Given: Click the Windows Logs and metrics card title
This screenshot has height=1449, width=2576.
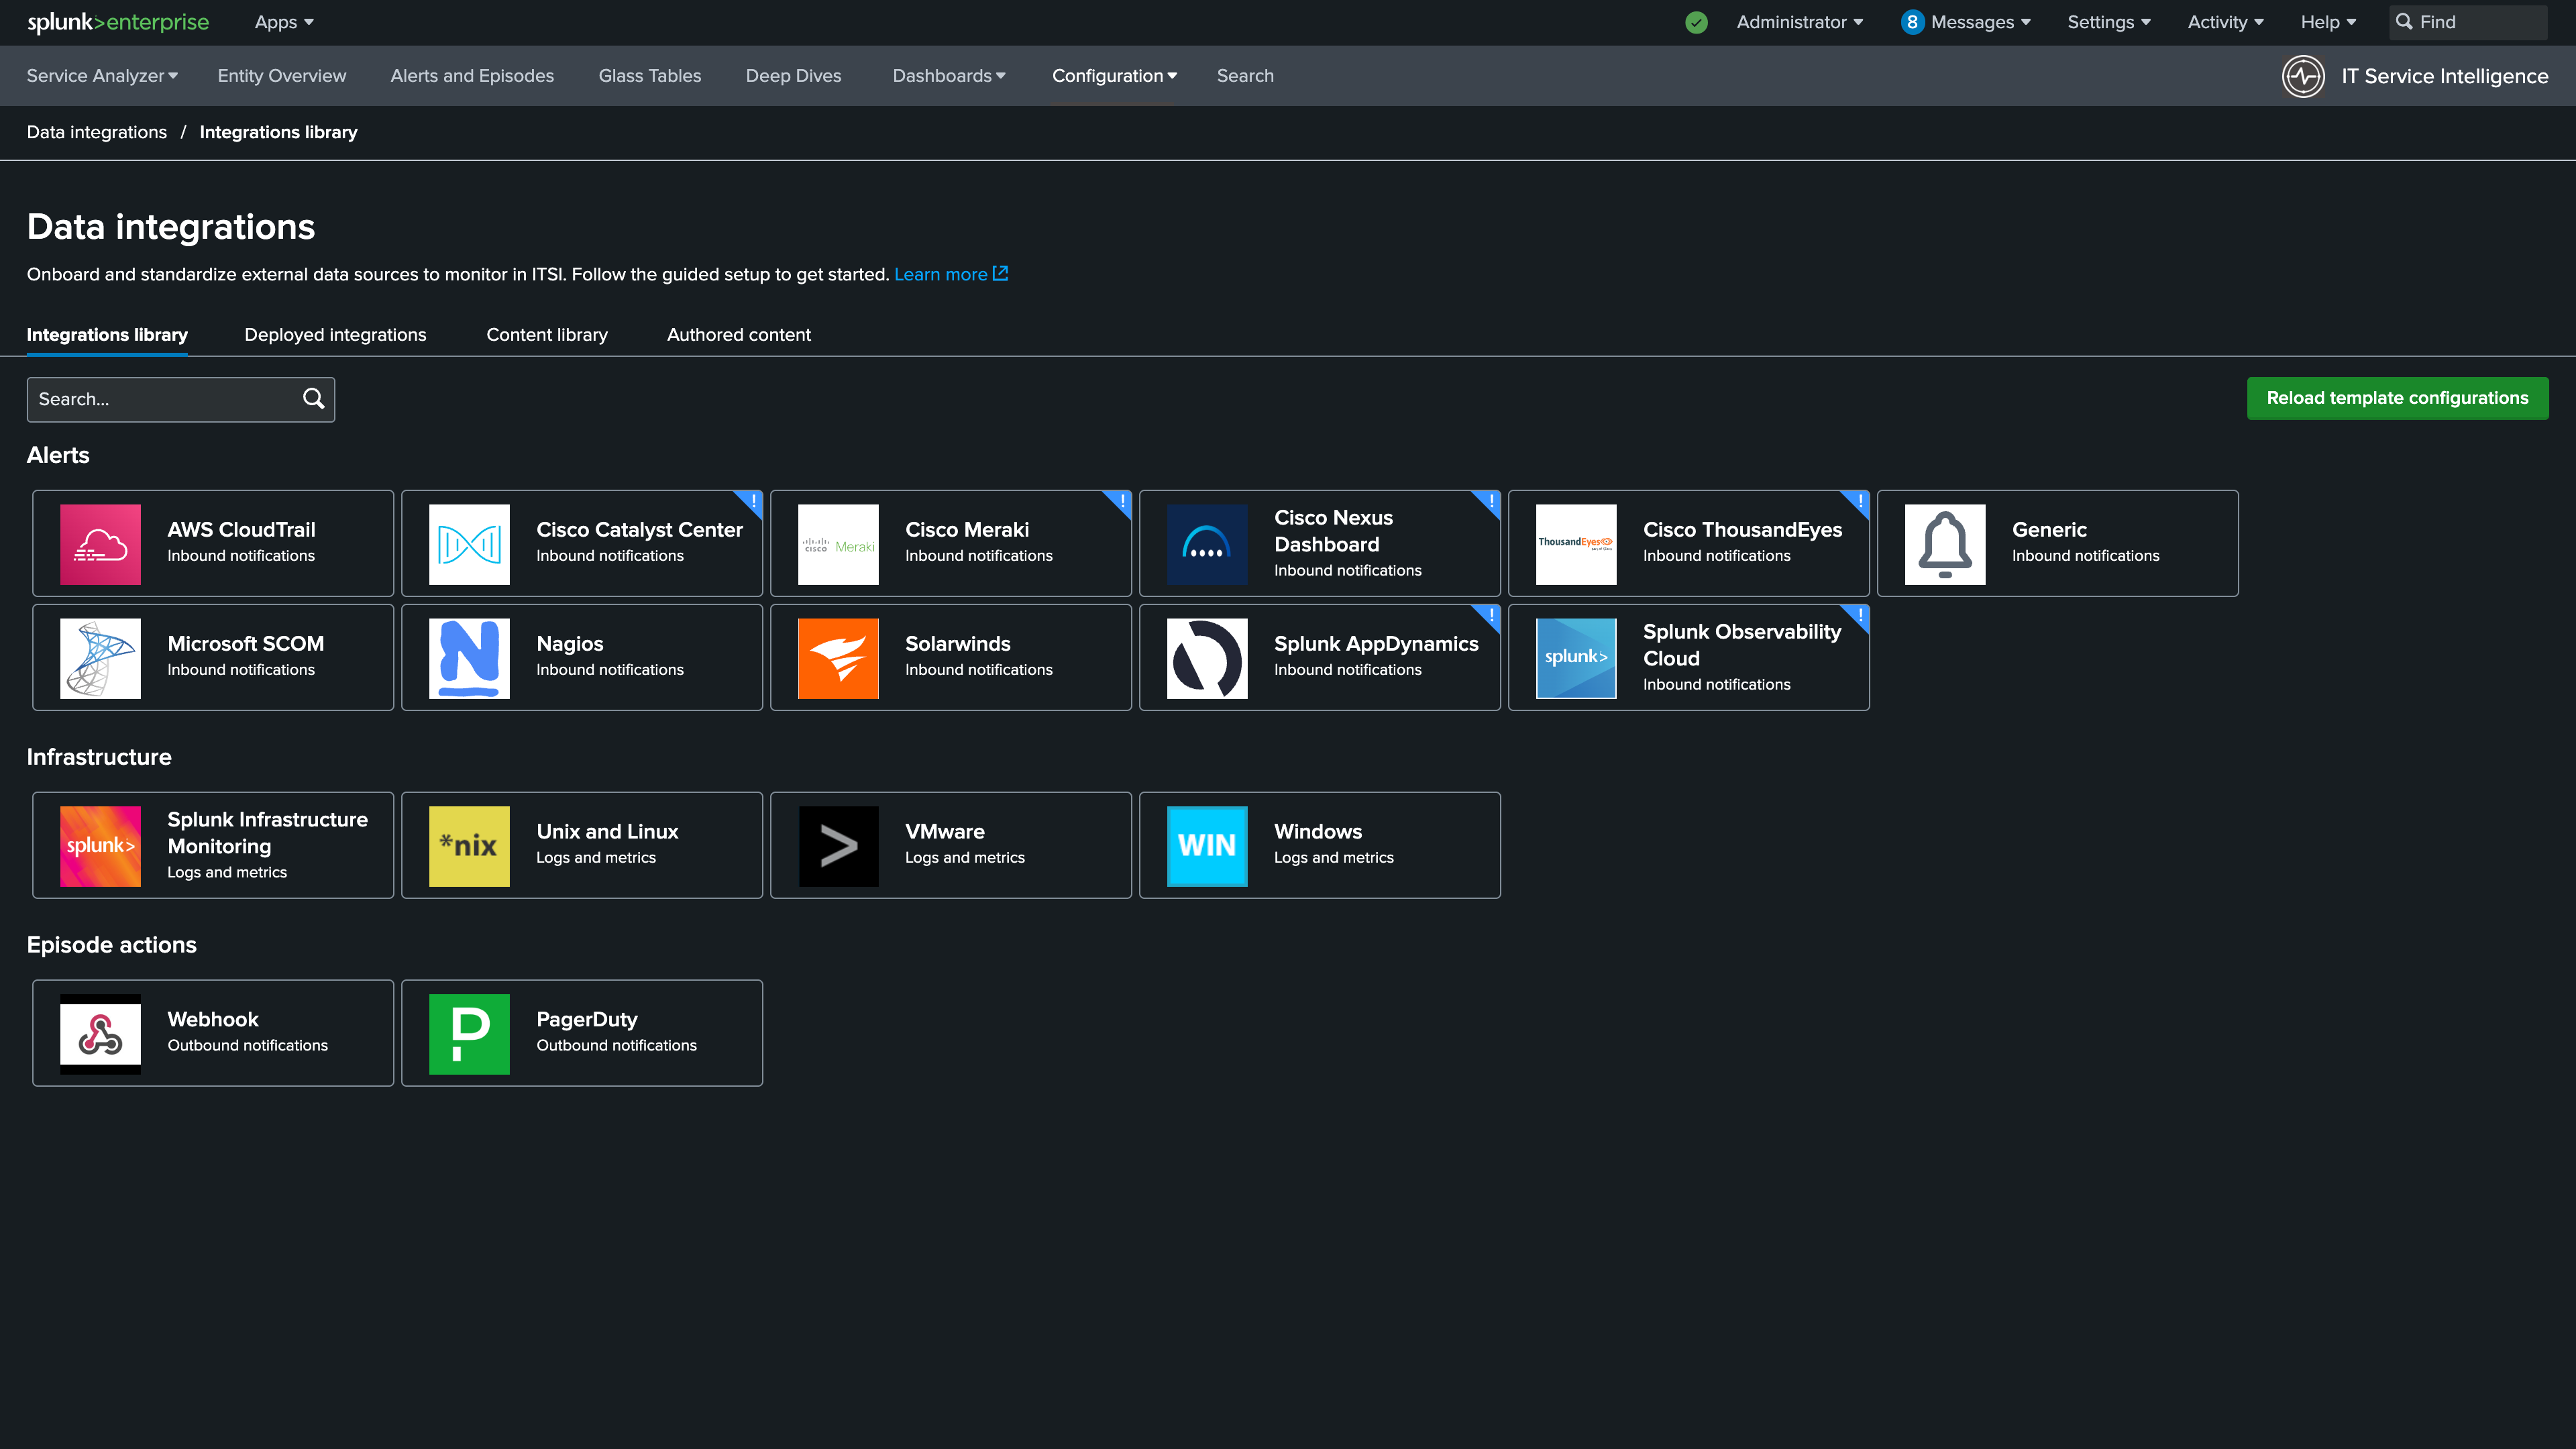Looking at the screenshot, I should click(x=1318, y=831).
